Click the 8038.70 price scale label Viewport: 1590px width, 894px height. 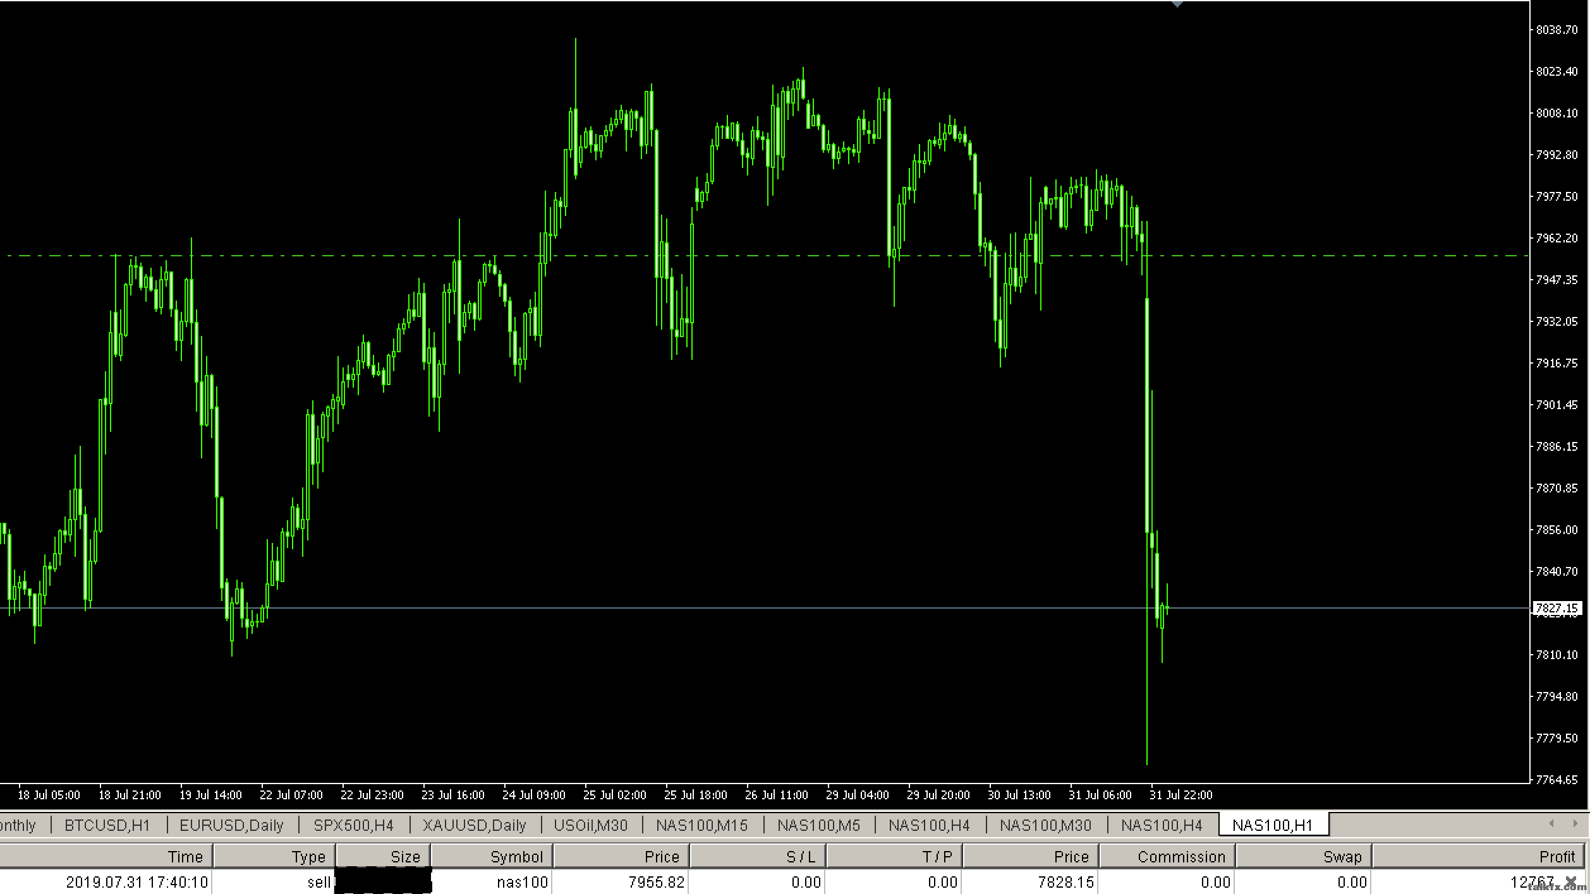[1557, 30]
